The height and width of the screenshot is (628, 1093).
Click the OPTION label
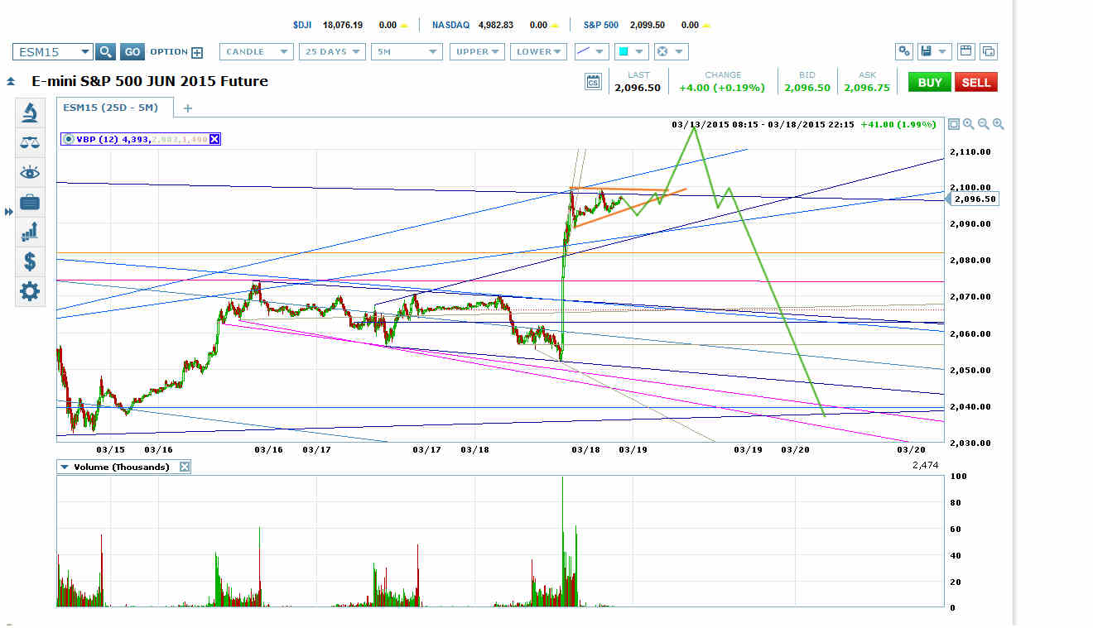click(x=169, y=51)
